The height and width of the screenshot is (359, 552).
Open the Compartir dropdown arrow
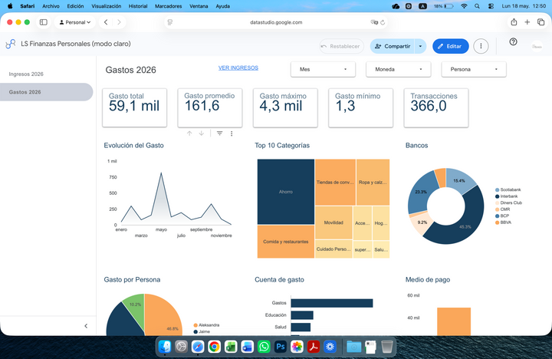coord(421,46)
